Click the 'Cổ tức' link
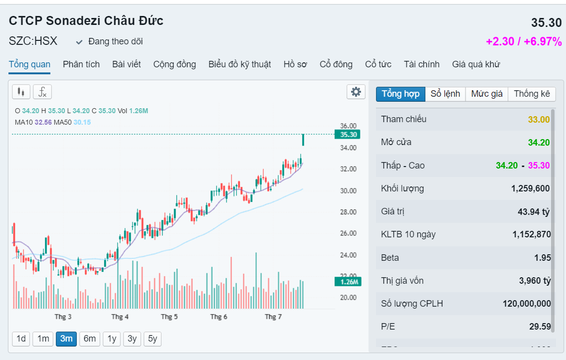 [378, 64]
